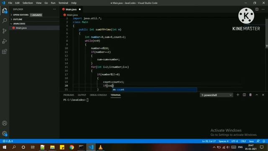This screenshot has width=268, height=151.
Task: Open the View menu
Action: (39, 3)
